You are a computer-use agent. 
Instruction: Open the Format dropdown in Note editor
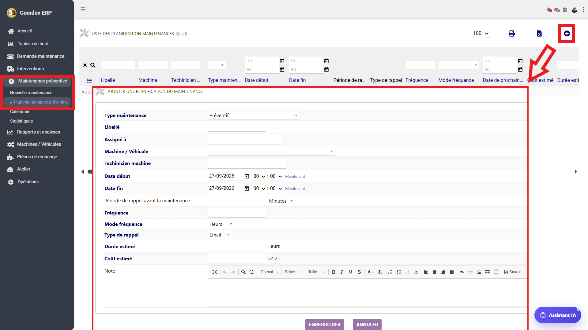[269, 272]
